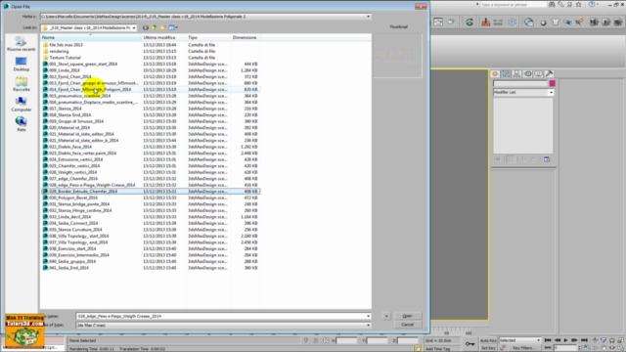The height and width of the screenshot is (352, 626).
Task: Select file 041_Sedia_End_2014
Action: (x=68, y=268)
